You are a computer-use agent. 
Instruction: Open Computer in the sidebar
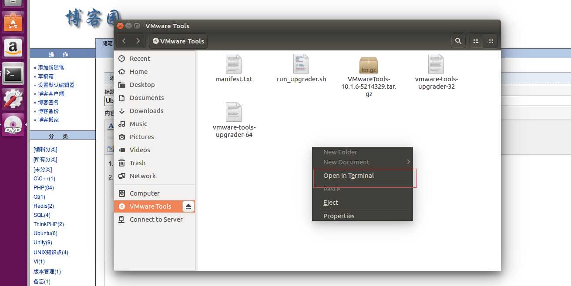pos(155,193)
